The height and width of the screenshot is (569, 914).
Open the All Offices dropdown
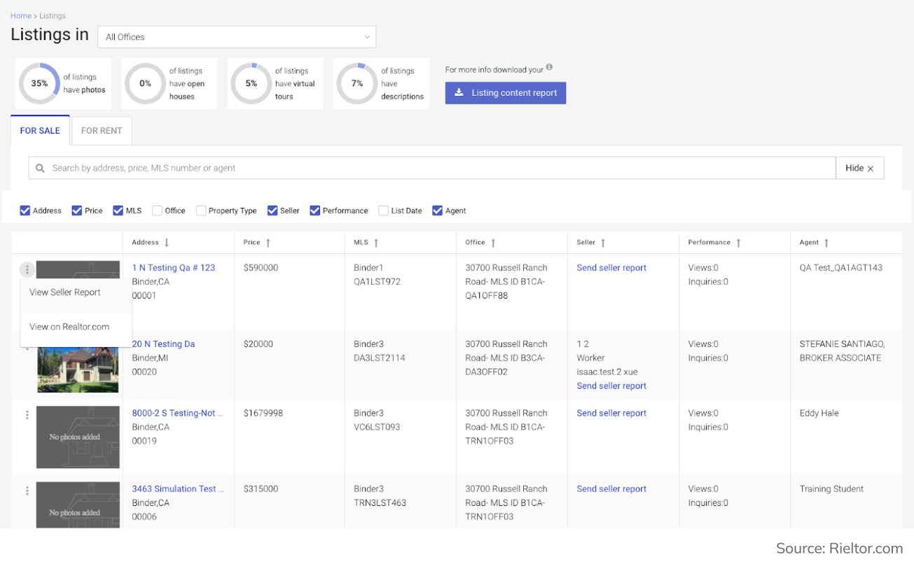point(237,37)
